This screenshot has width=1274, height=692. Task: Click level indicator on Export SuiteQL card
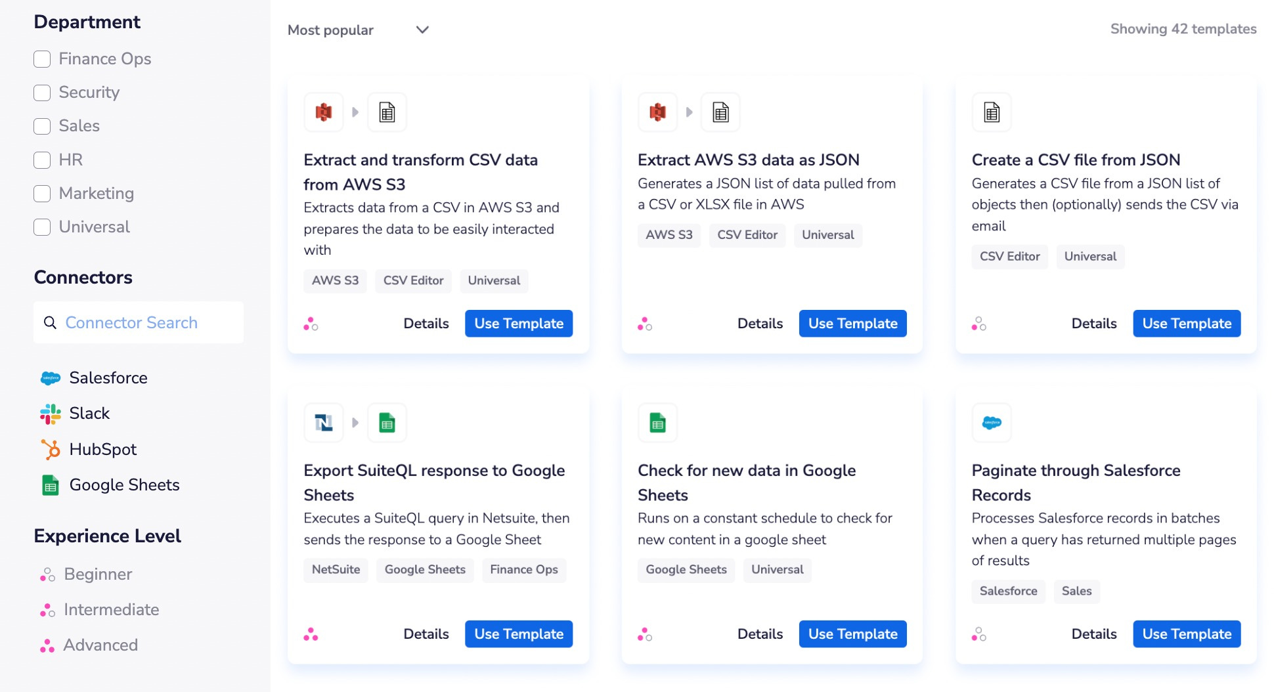[311, 634]
